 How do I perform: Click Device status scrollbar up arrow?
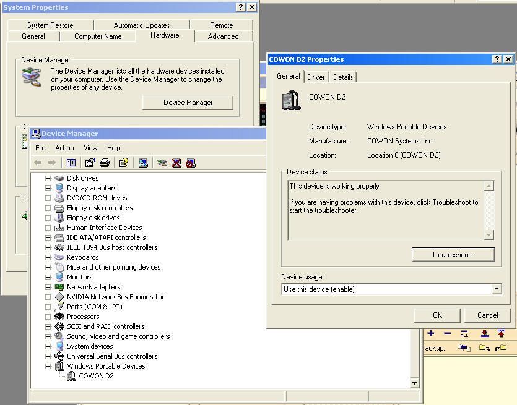tap(489, 186)
